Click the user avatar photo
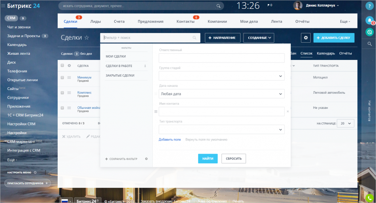Screen dimensions: 376x203 297,6
